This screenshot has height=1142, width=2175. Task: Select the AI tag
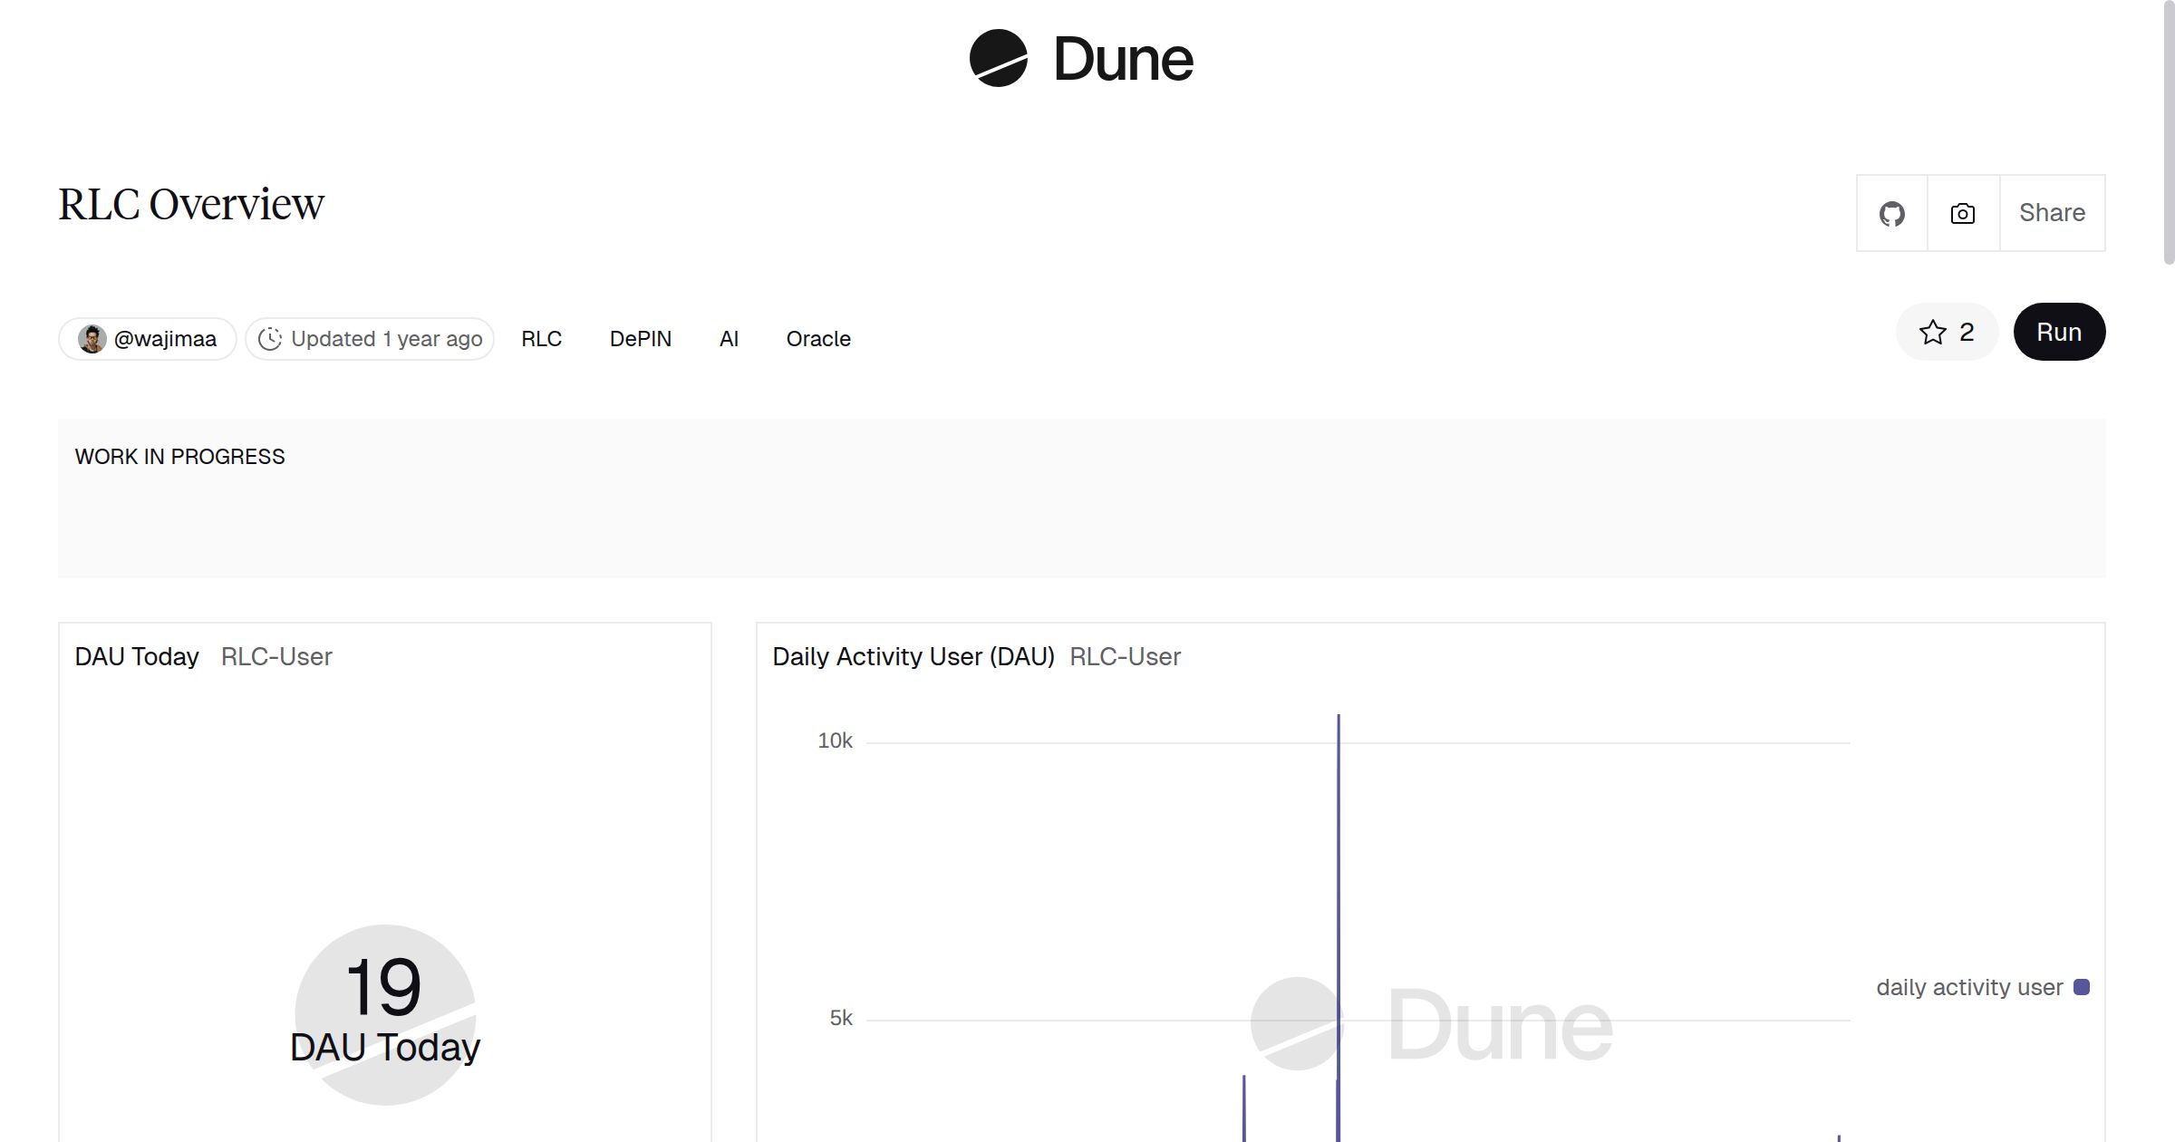pyautogui.click(x=729, y=339)
